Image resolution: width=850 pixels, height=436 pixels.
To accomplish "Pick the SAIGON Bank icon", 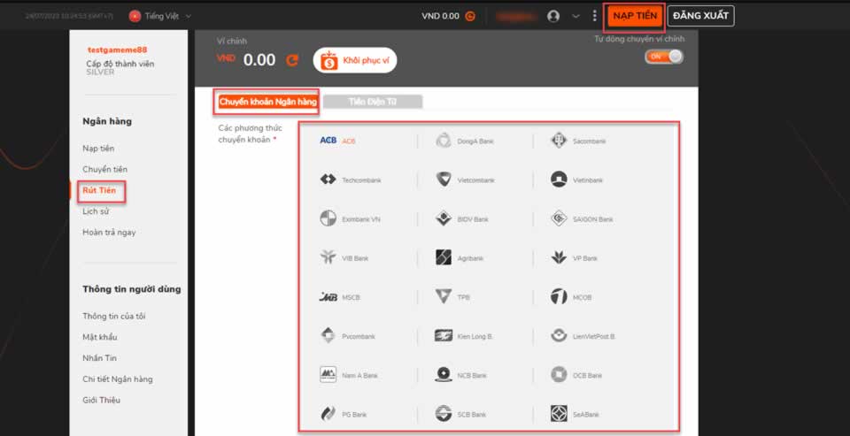I will [559, 218].
